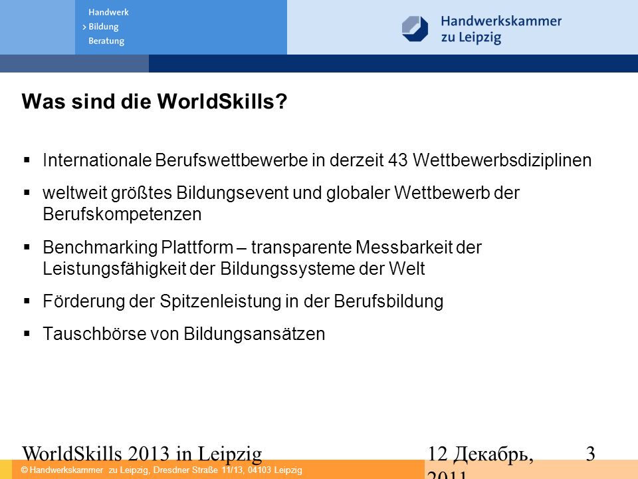Select the "Handwerk" header text
The image size is (638, 479).
point(108,12)
